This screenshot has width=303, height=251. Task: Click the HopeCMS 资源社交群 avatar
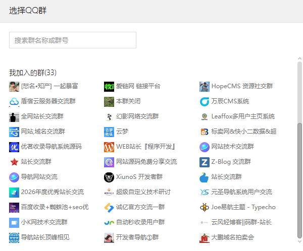(205, 86)
